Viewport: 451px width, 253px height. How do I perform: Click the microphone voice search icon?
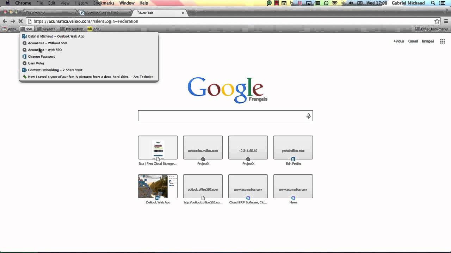click(x=308, y=116)
